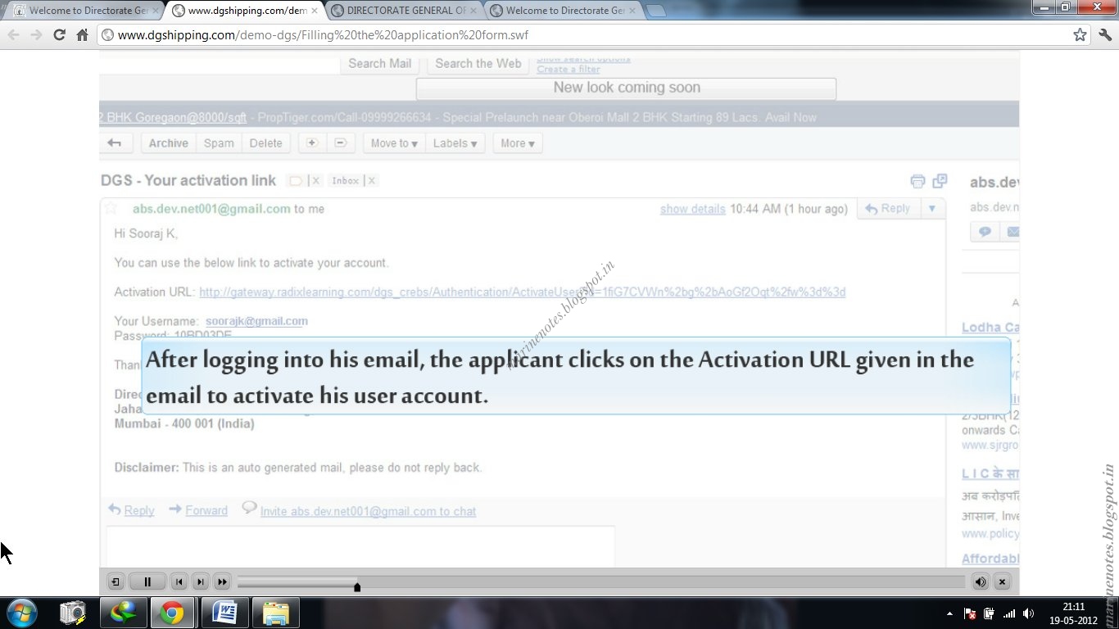The width and height of the screenshot is (1119, 629).
Task: Click the Search the Web button
Action: (478, 64)
